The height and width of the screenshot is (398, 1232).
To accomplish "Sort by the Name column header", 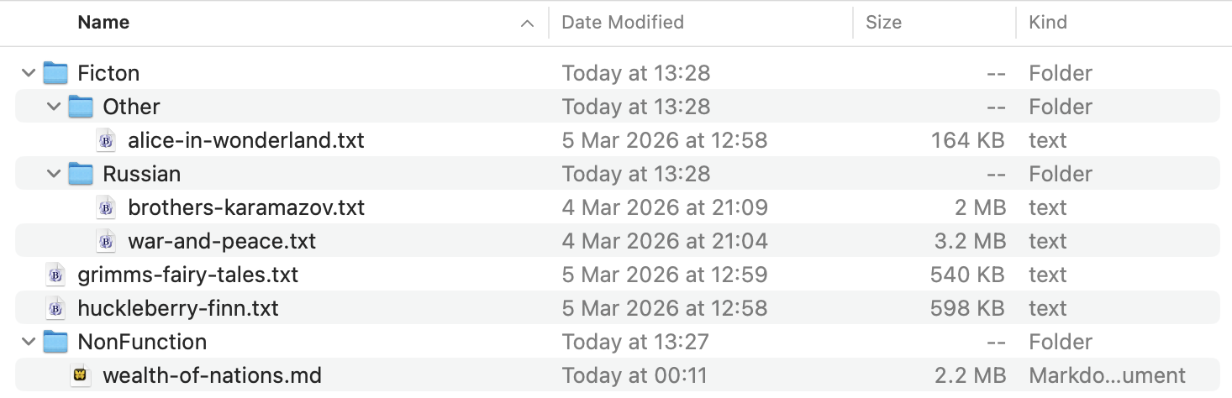I will click(x=103, y=23).
